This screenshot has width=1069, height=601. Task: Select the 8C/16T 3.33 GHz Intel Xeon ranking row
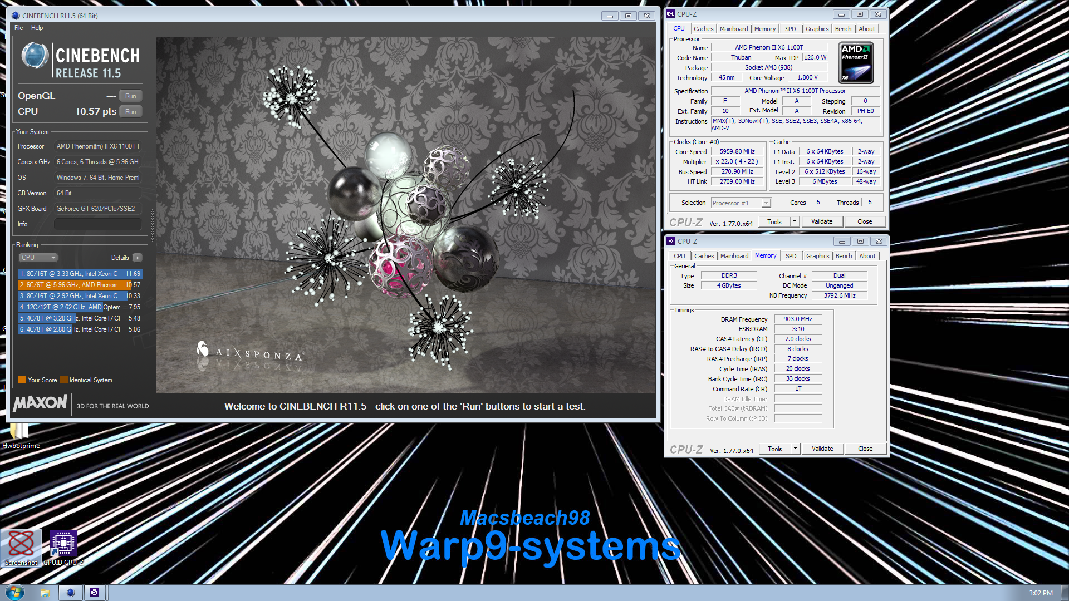pos(80,274)
